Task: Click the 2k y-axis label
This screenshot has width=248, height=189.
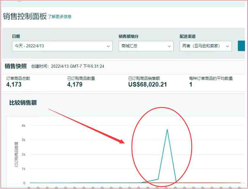Action: pos(23,154)
